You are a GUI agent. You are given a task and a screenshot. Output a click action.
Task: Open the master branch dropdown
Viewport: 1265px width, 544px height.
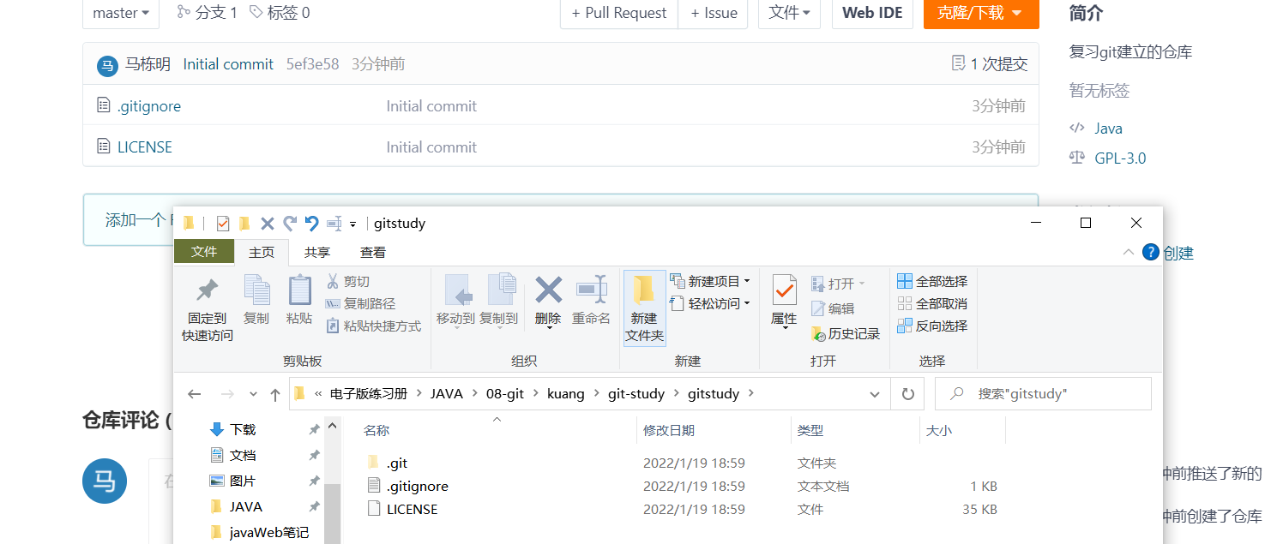click(x=121, y=13)
